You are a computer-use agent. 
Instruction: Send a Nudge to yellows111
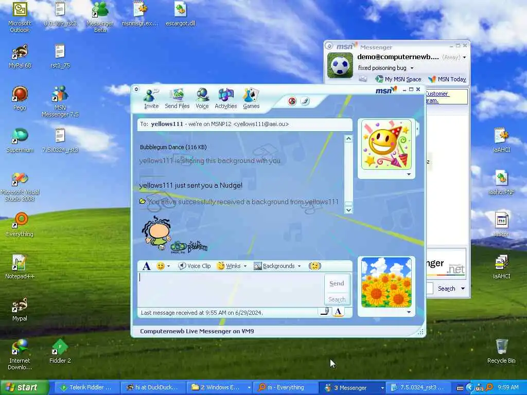[x=314, y=266]
